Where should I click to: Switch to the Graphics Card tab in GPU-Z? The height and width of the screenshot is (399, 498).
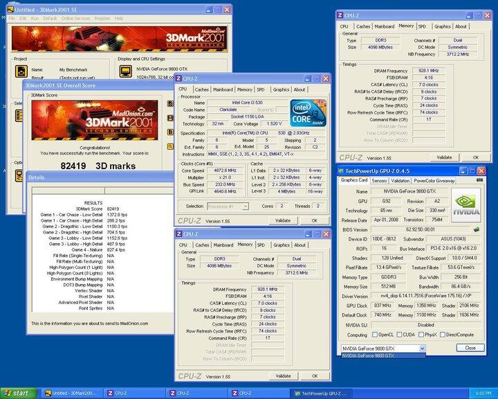point(354,180)
